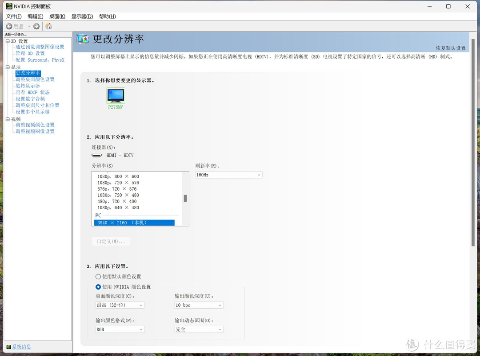The width and height of the screenshot is (480, 356).
Task: Select resolution 1080p, 720 × 480
Action: point(118,195)
